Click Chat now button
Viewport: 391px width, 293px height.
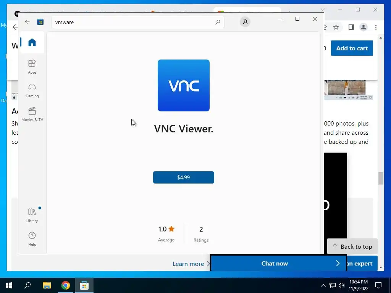coord(278,263)
